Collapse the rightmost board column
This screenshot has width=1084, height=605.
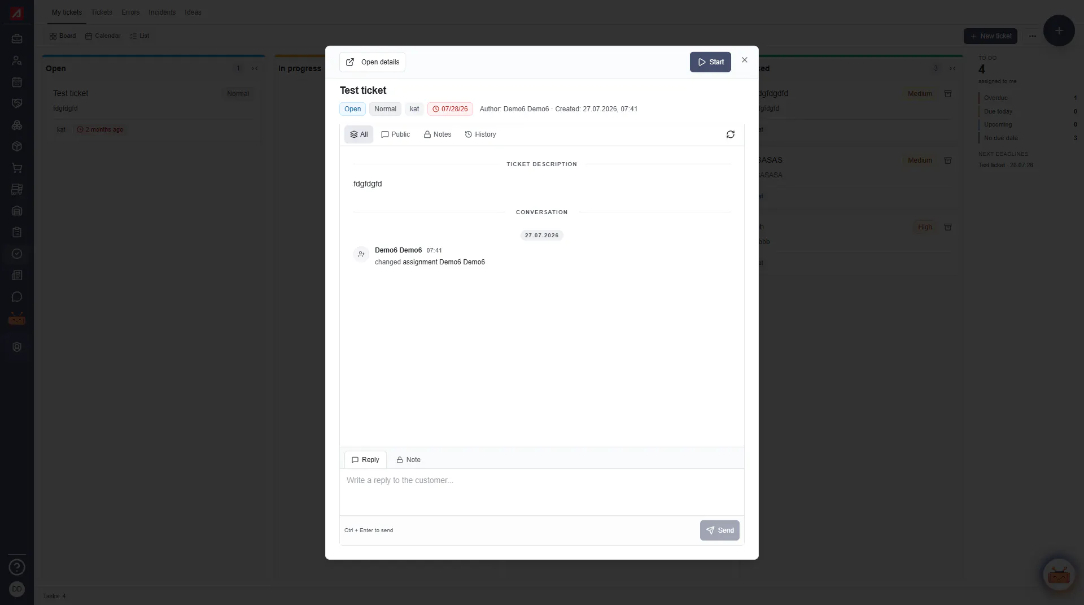[952, 68]
